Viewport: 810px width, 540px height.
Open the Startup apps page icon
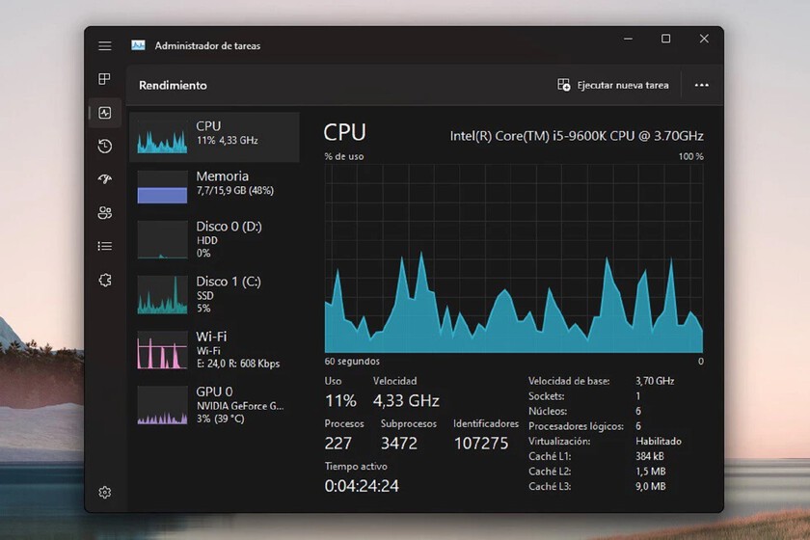(105, 179)
